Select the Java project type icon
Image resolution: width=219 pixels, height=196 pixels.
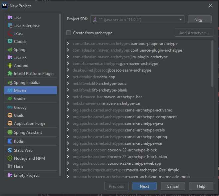click(x=10, y=18)
